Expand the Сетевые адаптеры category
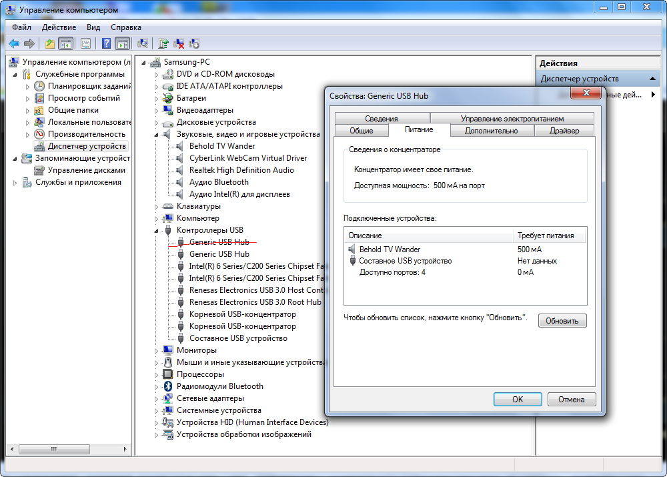The image size is (667, 477). [x=157, y=398]
